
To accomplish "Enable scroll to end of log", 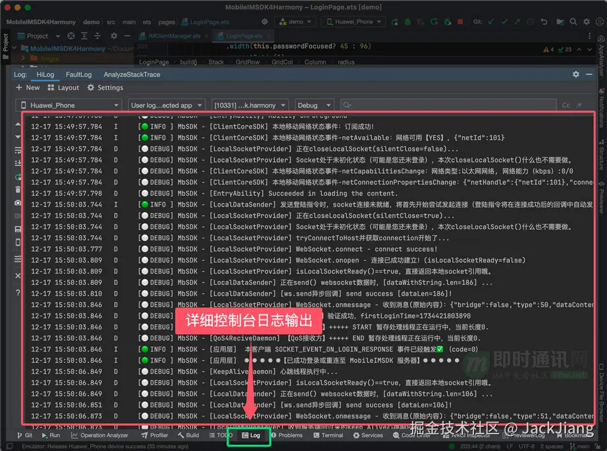I will tap(17, 164).
